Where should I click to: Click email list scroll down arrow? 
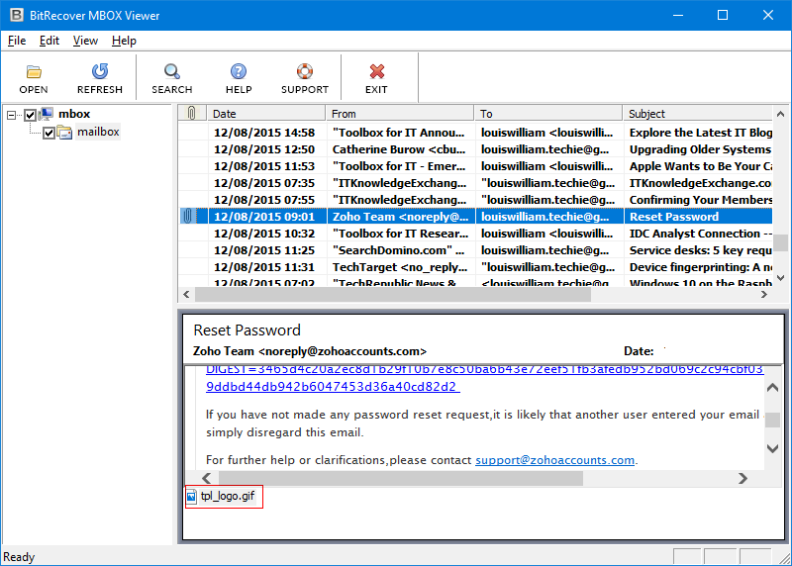[780, 278]
